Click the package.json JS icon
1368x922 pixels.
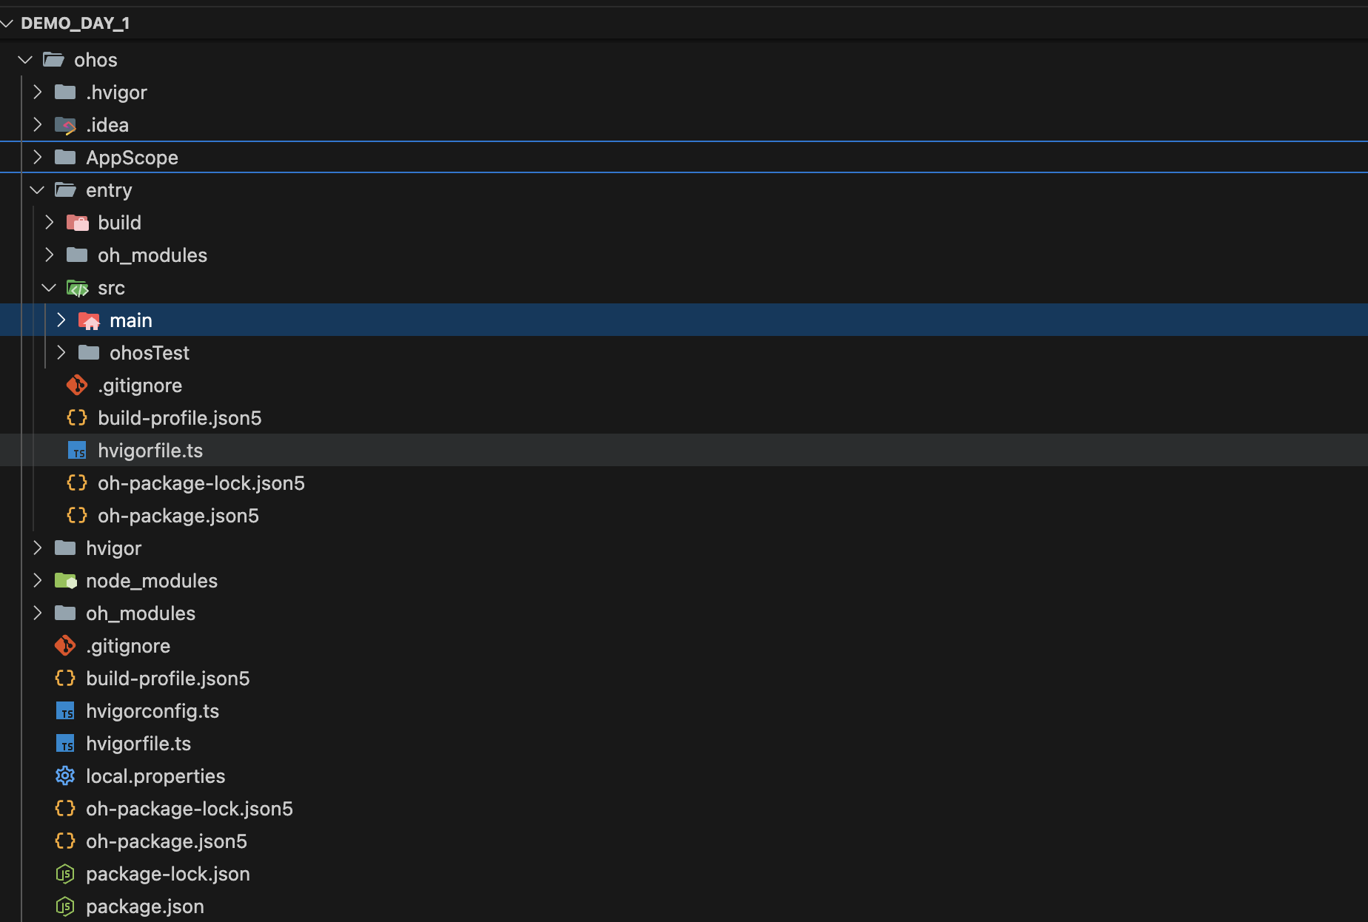[65, 906]
